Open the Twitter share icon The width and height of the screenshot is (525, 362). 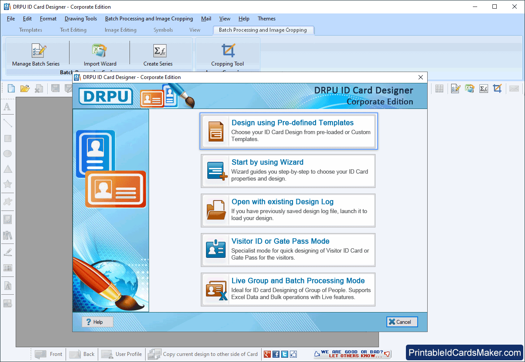point(285,354)
